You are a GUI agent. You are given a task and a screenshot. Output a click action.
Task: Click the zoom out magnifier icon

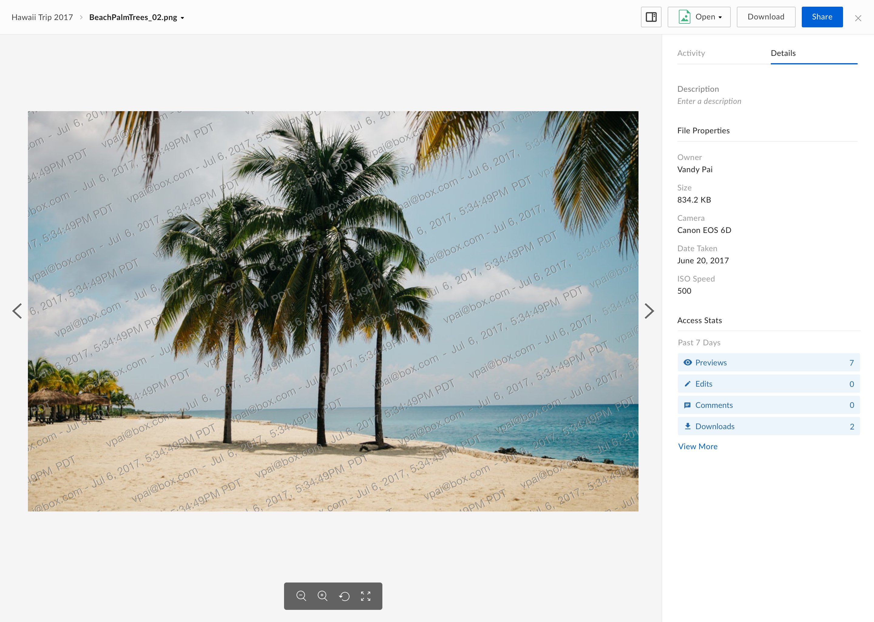pos(301,596)
